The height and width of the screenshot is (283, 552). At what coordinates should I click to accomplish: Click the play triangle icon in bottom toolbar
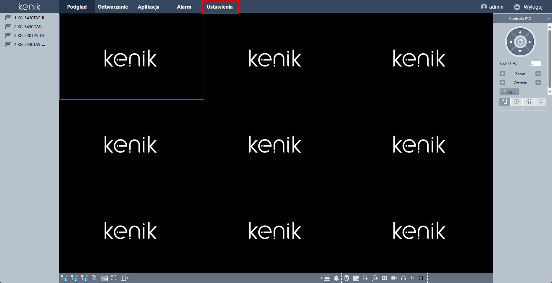(413, 278)
